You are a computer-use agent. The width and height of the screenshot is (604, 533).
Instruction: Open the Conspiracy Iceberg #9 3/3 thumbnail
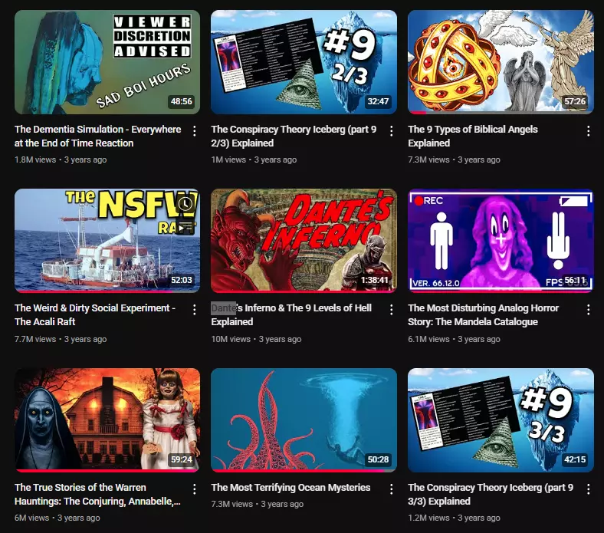coord(501,420)
